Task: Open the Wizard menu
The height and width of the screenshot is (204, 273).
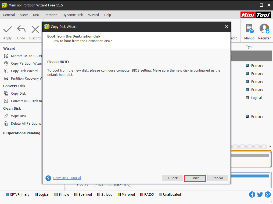Action: (93, 15)
